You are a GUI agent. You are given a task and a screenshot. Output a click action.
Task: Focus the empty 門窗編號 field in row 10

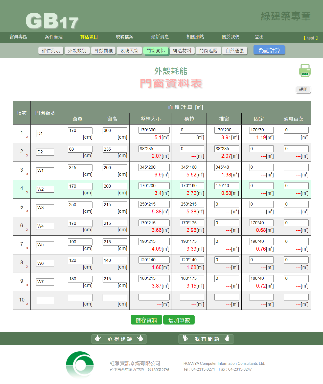(x=45, y=300)
